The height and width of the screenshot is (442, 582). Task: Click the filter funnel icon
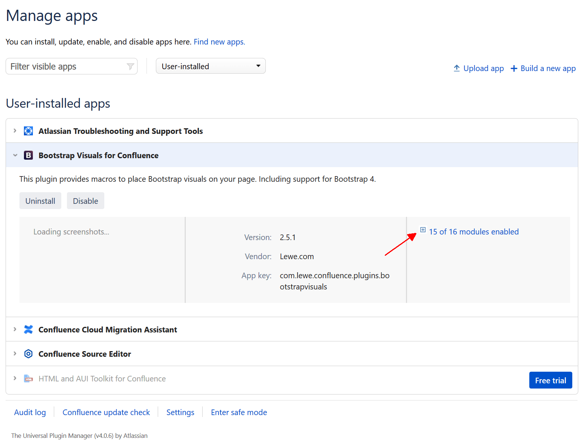click(130, 67)
